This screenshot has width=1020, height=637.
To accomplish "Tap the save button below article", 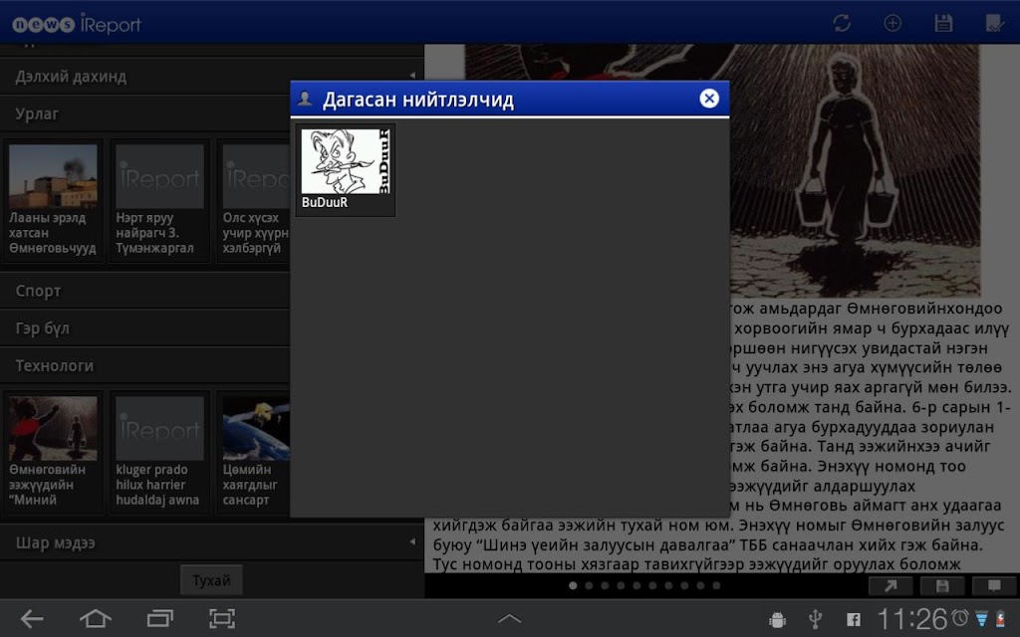I will pyautogui.click(x=942, y=585).
